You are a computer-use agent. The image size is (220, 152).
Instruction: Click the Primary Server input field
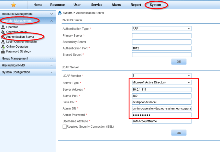[162, 36]
